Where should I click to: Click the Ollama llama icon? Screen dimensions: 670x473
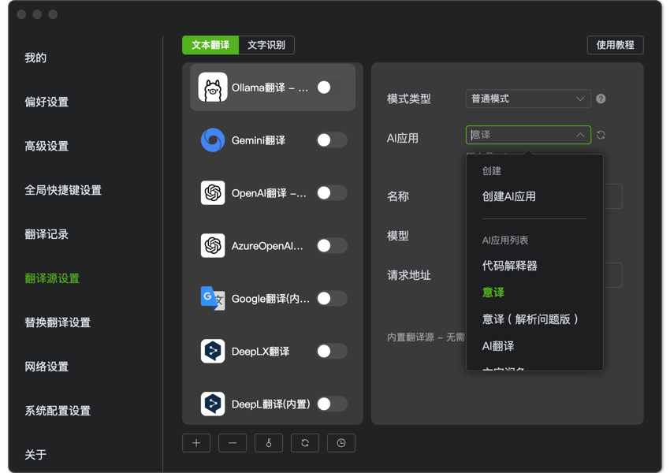(x=212, y=88)
